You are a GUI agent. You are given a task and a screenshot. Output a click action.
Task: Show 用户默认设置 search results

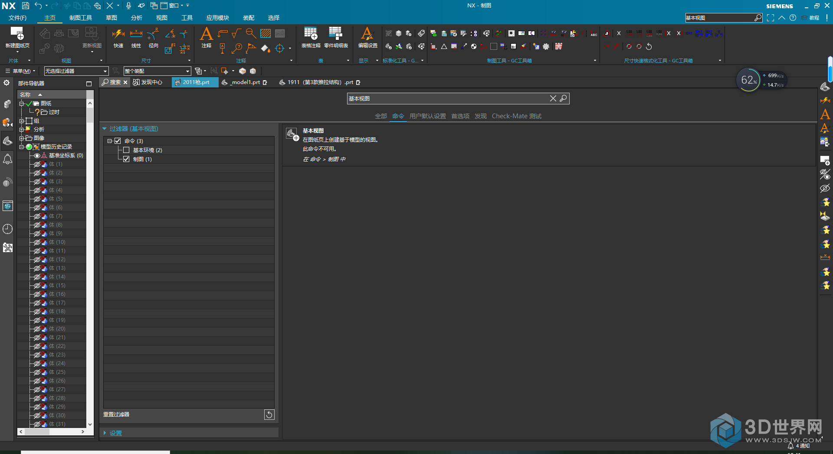[x=427, y=116]
